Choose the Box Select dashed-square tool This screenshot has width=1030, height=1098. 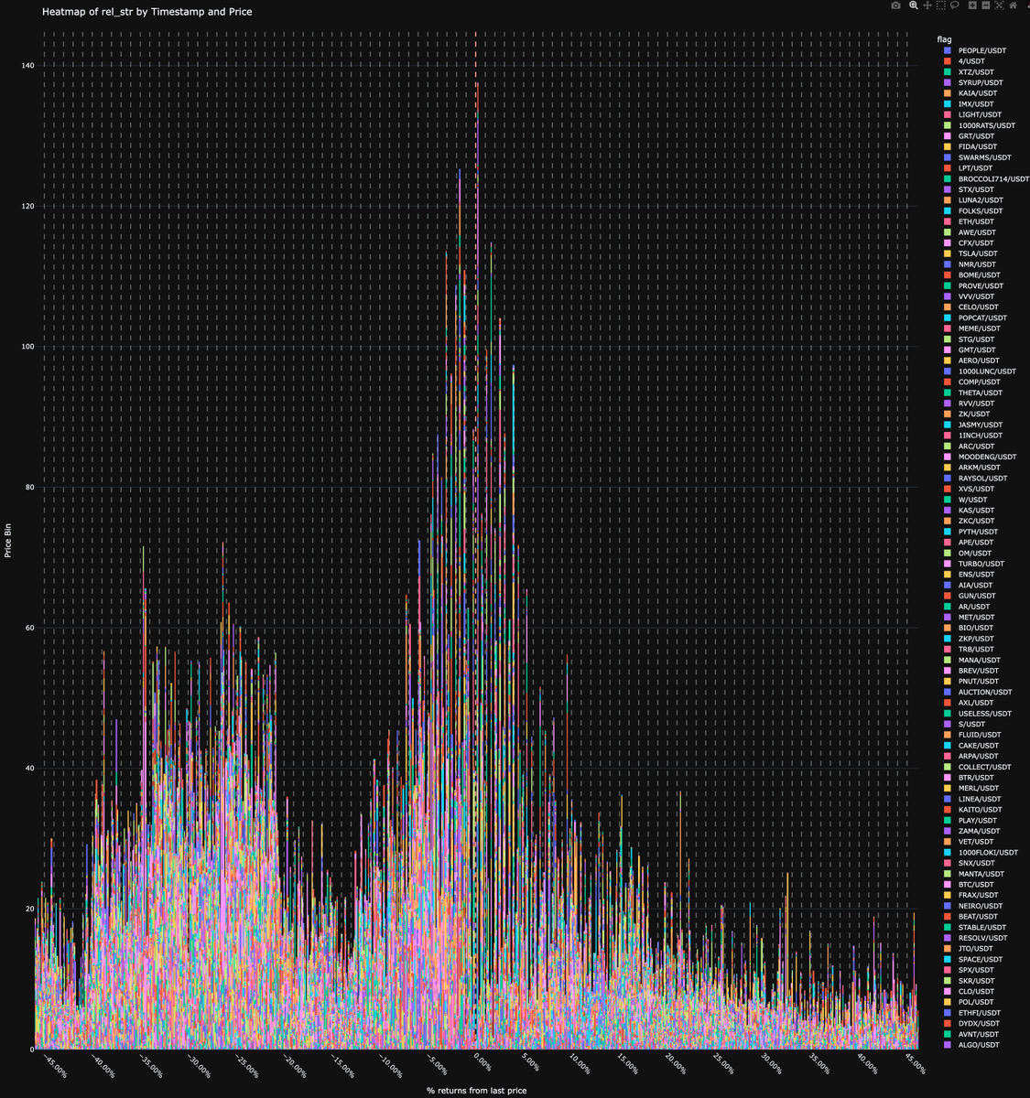[941, 5]
